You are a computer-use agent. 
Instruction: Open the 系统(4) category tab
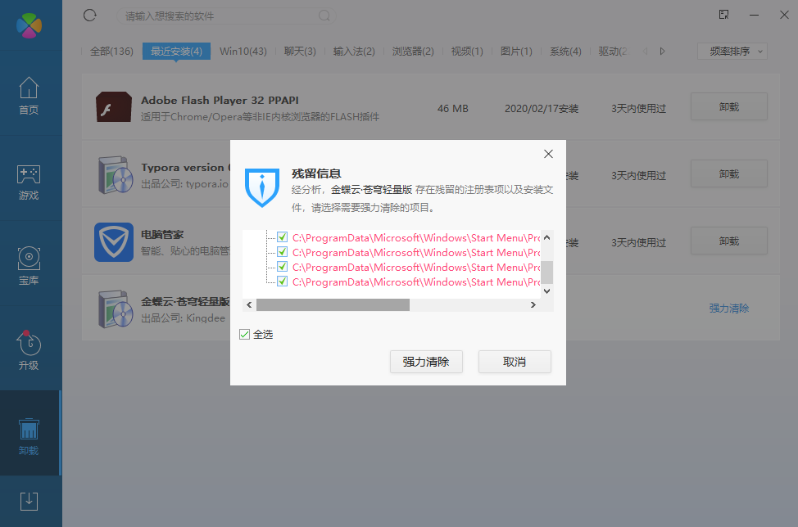coord(565,52)
